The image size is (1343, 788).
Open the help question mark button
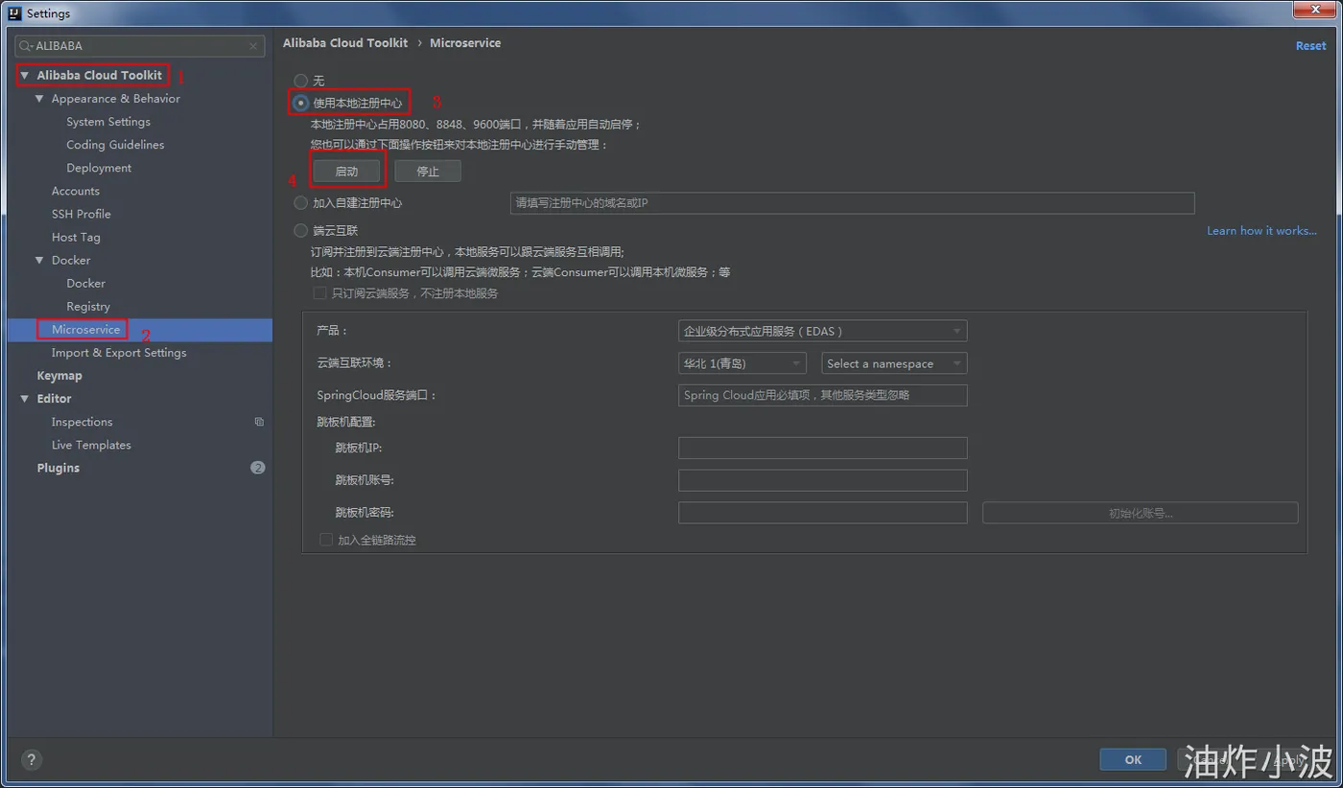(32, 760)
